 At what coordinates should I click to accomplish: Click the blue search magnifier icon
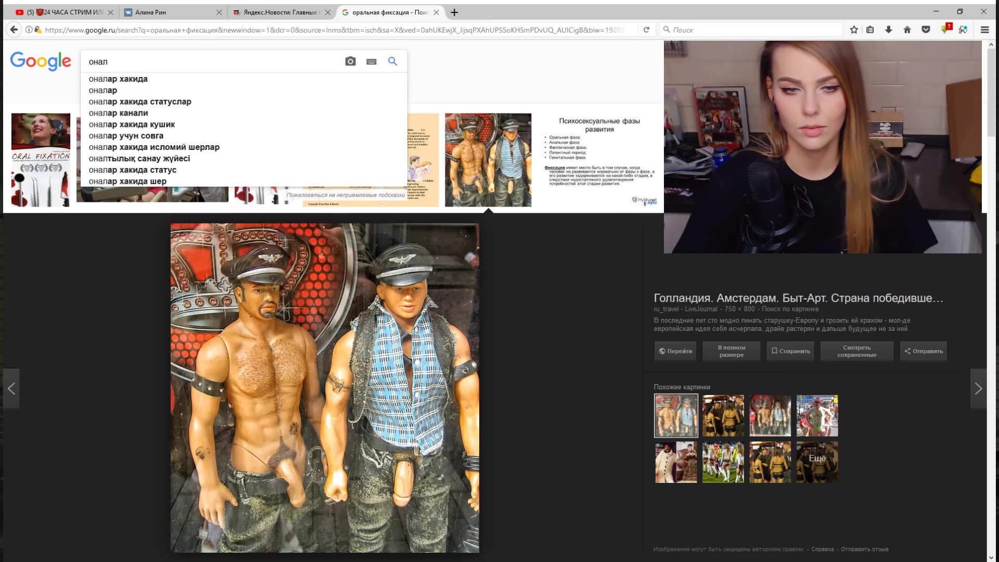(392, 61)
